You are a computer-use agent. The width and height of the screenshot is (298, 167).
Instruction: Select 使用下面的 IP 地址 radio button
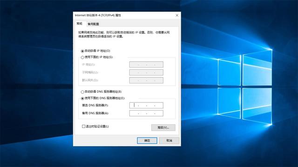coord(82,58)
